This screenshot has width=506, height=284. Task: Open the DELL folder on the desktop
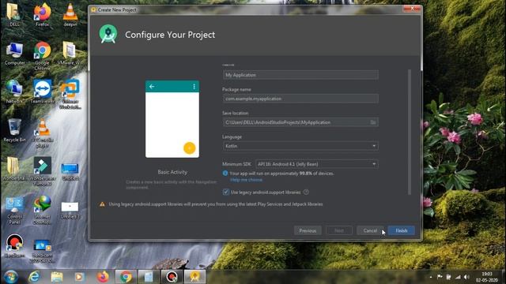(14, 14)
